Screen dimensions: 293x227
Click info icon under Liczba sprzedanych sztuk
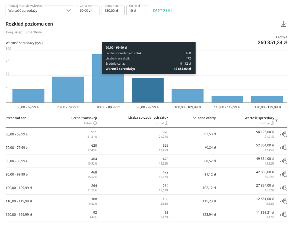click(x=167, y=123)
